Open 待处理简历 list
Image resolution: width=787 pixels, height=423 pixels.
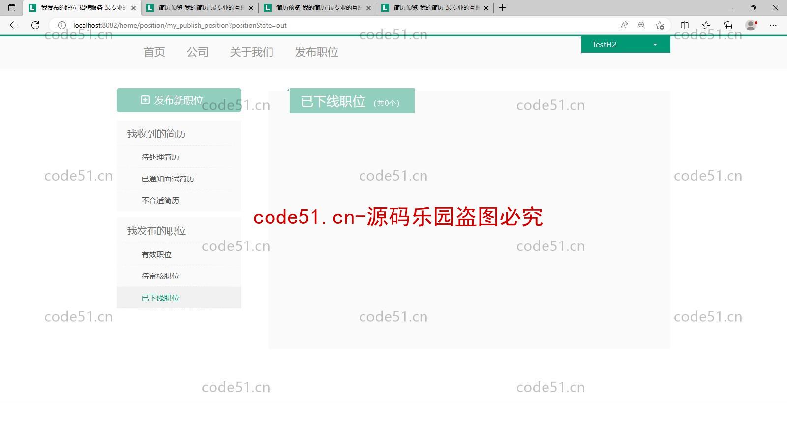(x=160, y=157)
